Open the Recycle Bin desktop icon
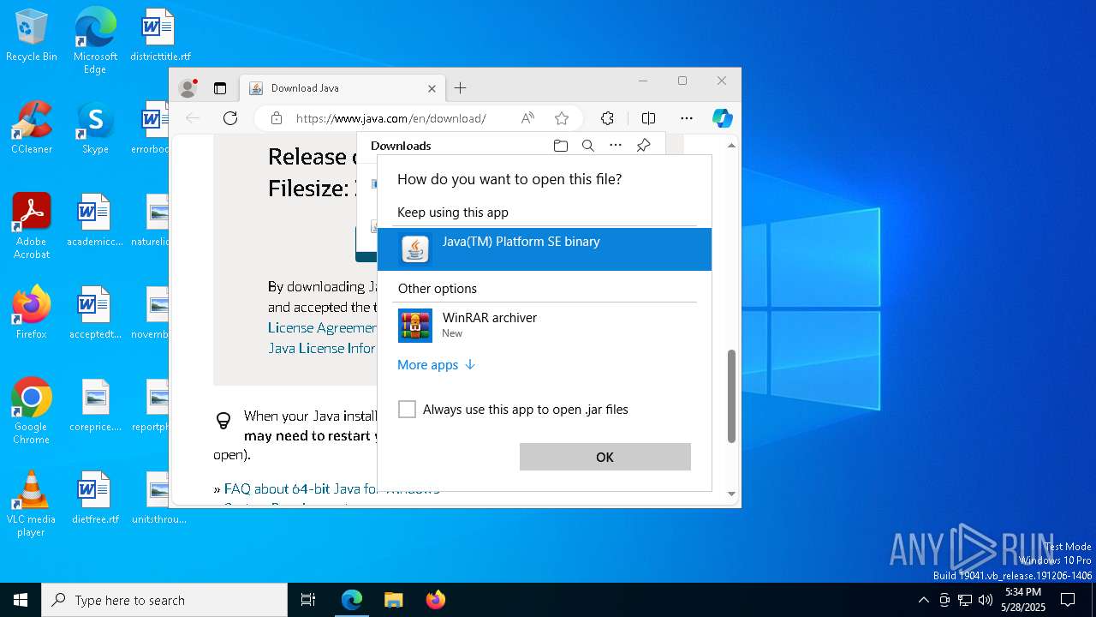 click(x=32, y=36)
